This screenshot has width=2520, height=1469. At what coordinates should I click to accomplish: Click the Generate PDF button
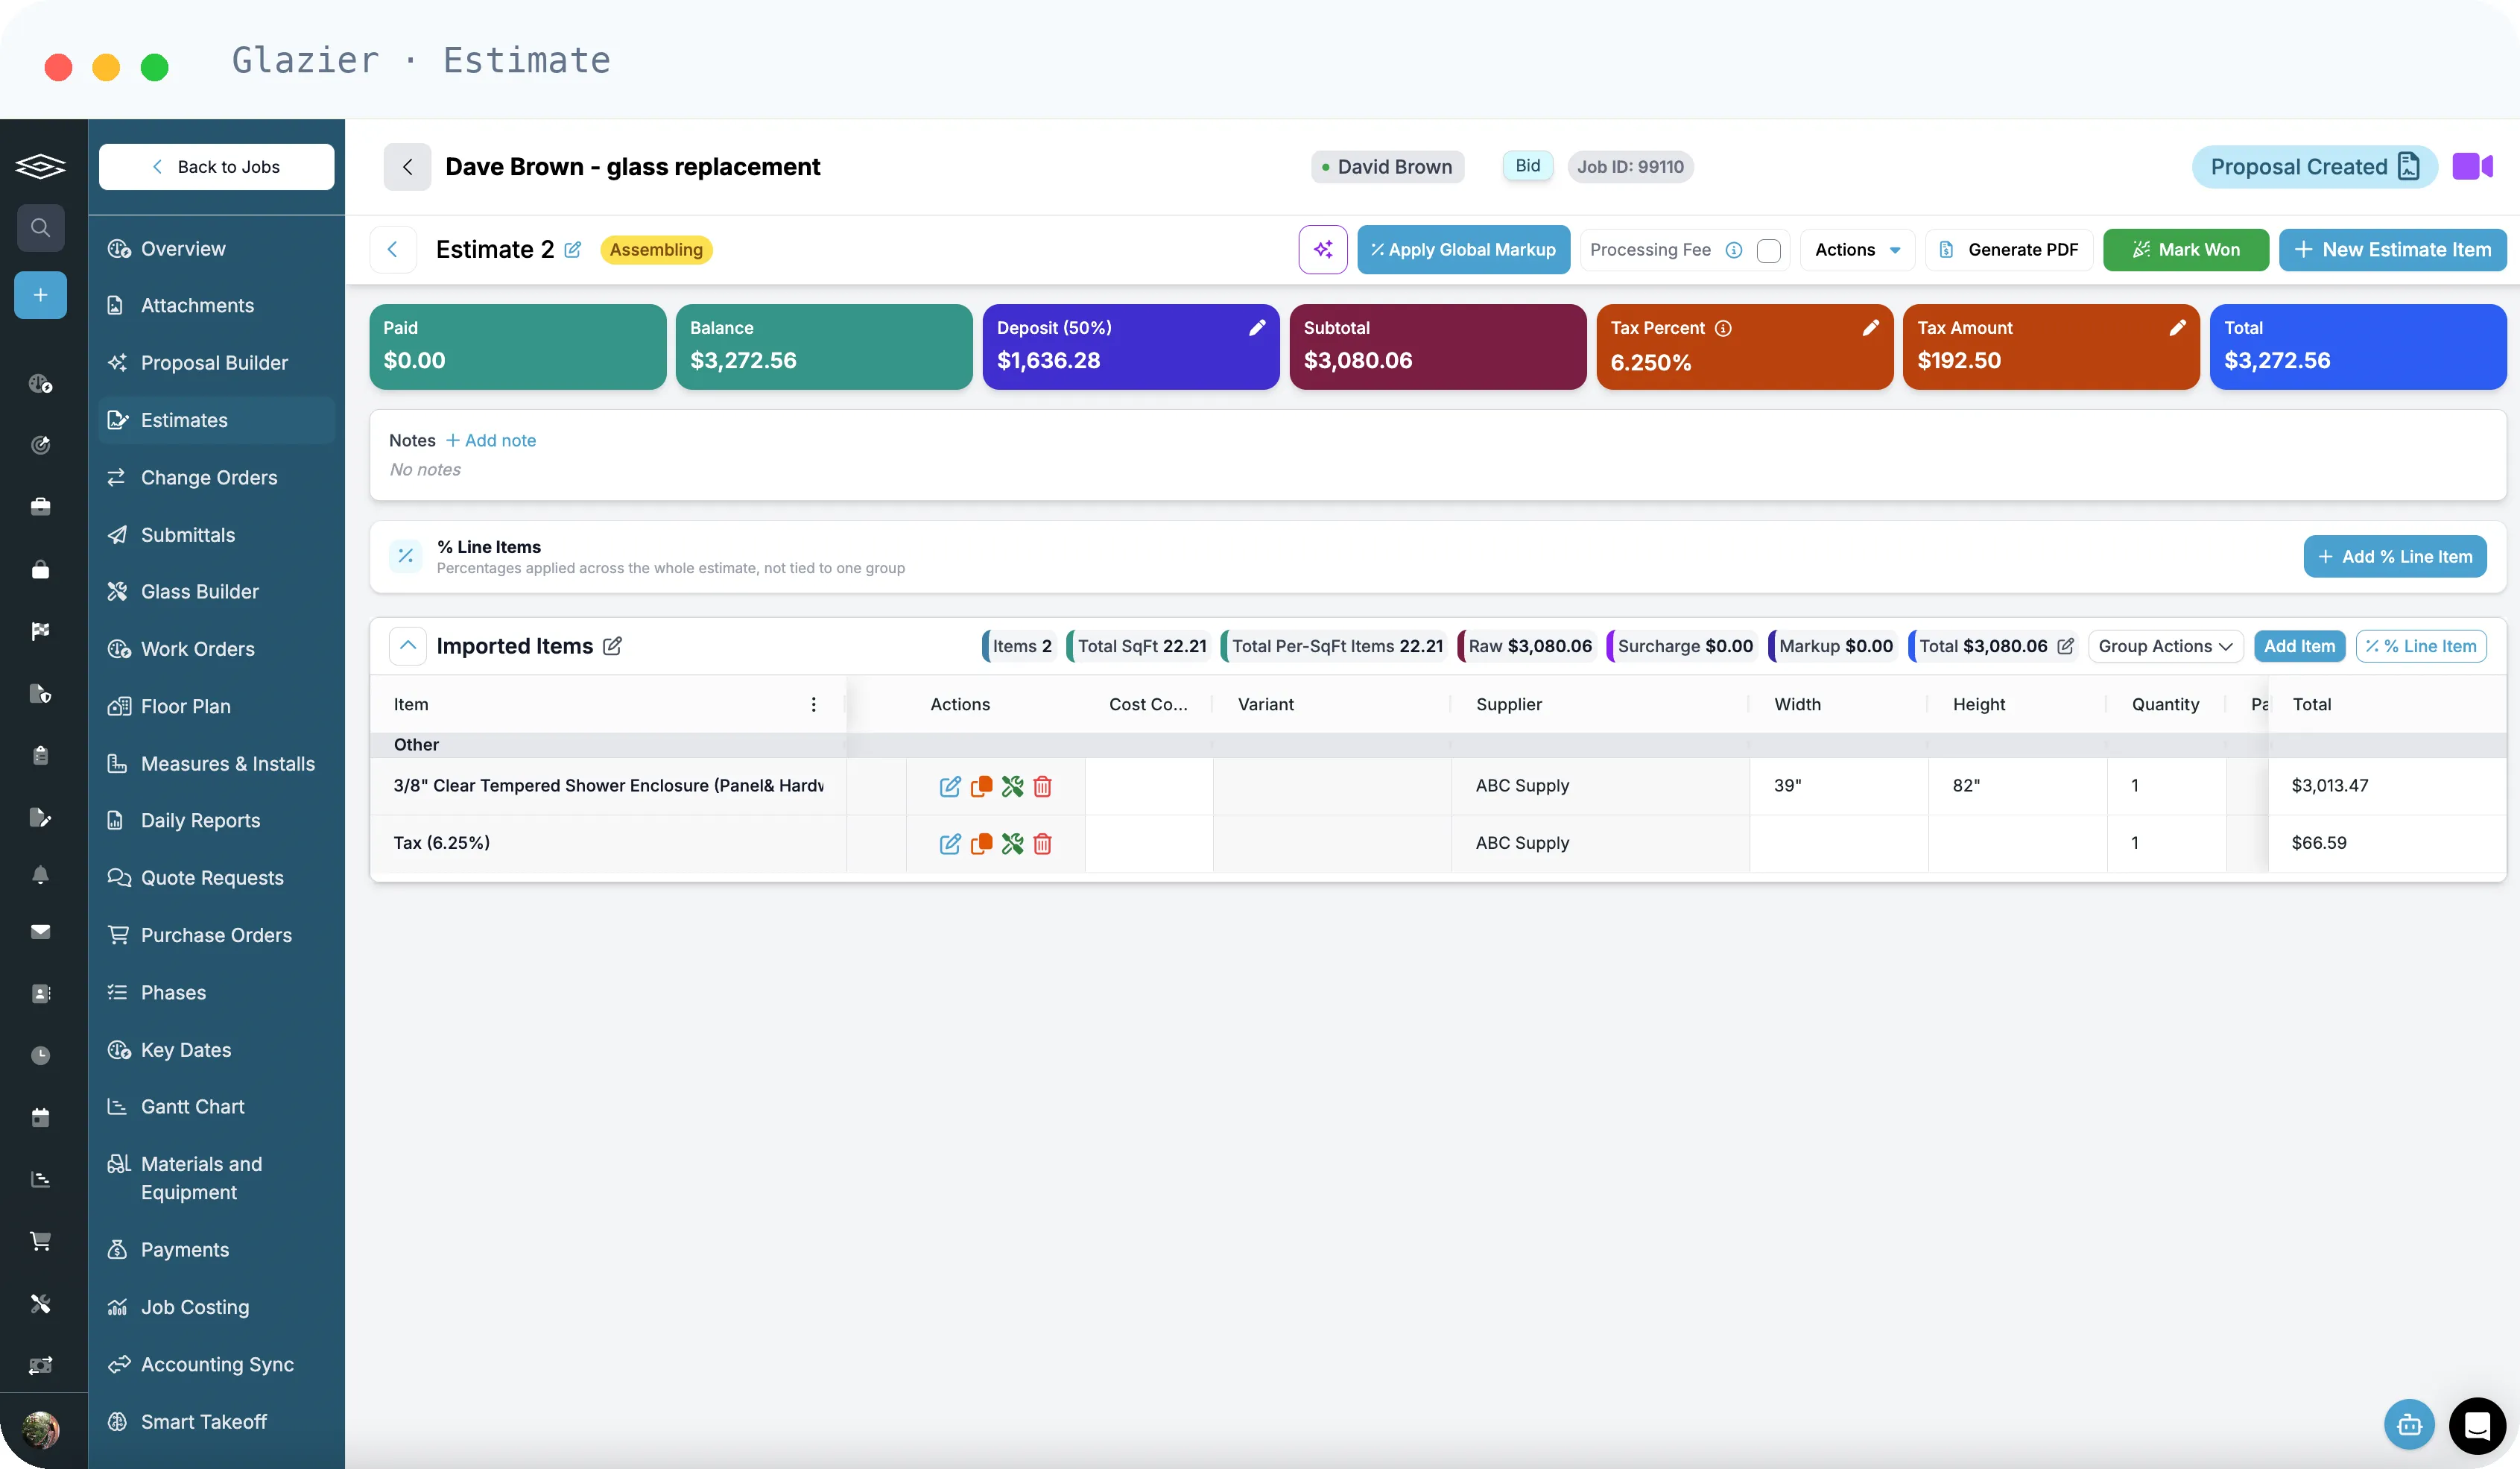point(2009,250)
